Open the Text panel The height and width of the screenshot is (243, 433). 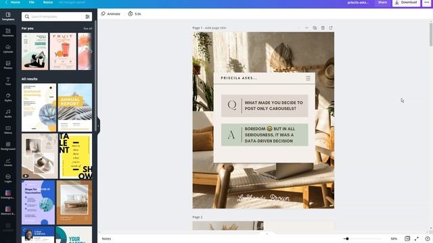click(x=8, y=81)
